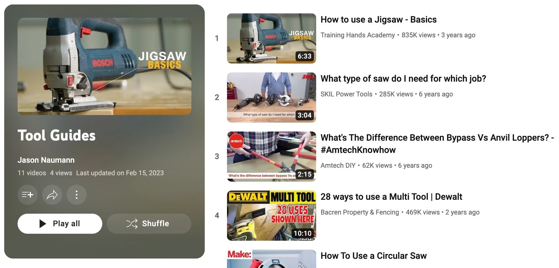Open the 'How to use a Jigsaw - Basics' title

tap(379, 20)
